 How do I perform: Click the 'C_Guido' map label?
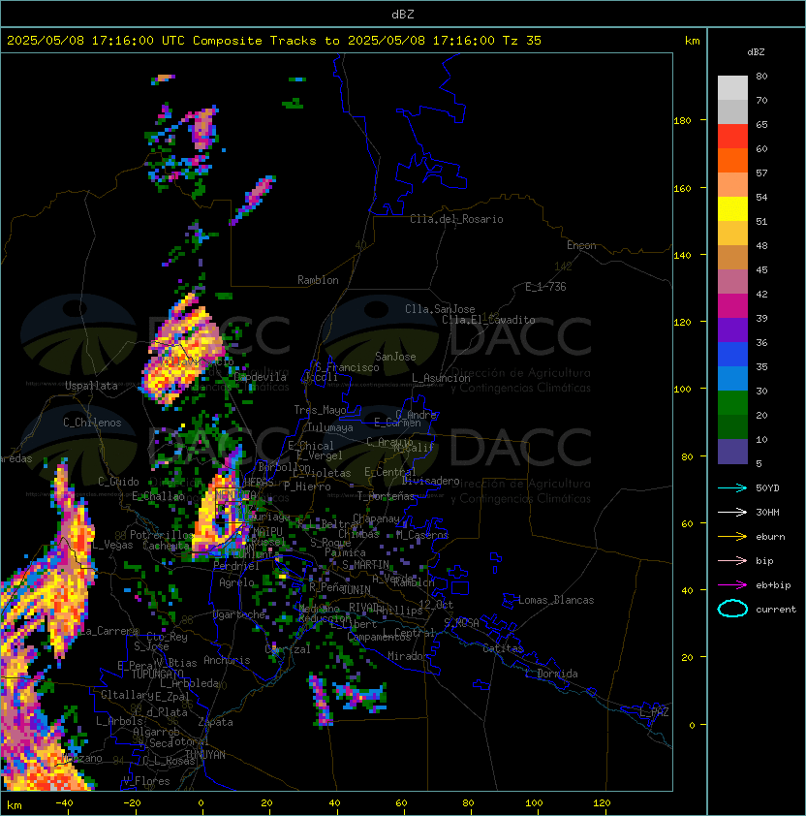118,482
